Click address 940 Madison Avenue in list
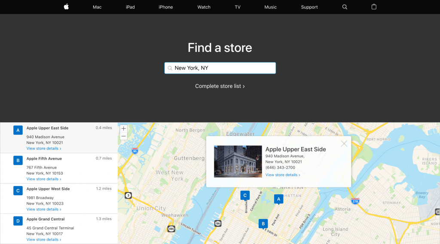Viewport: 440px width, 244px height. click(46, 137)
